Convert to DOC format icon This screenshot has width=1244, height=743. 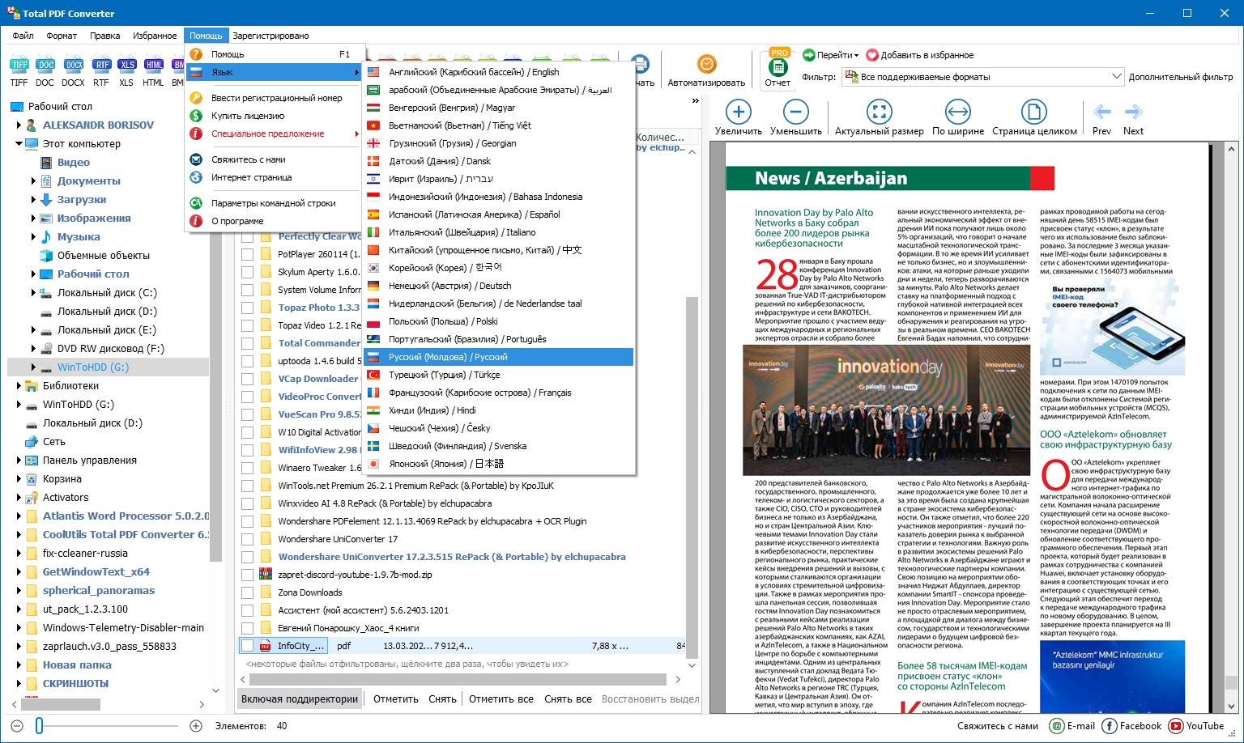point(45,66)
